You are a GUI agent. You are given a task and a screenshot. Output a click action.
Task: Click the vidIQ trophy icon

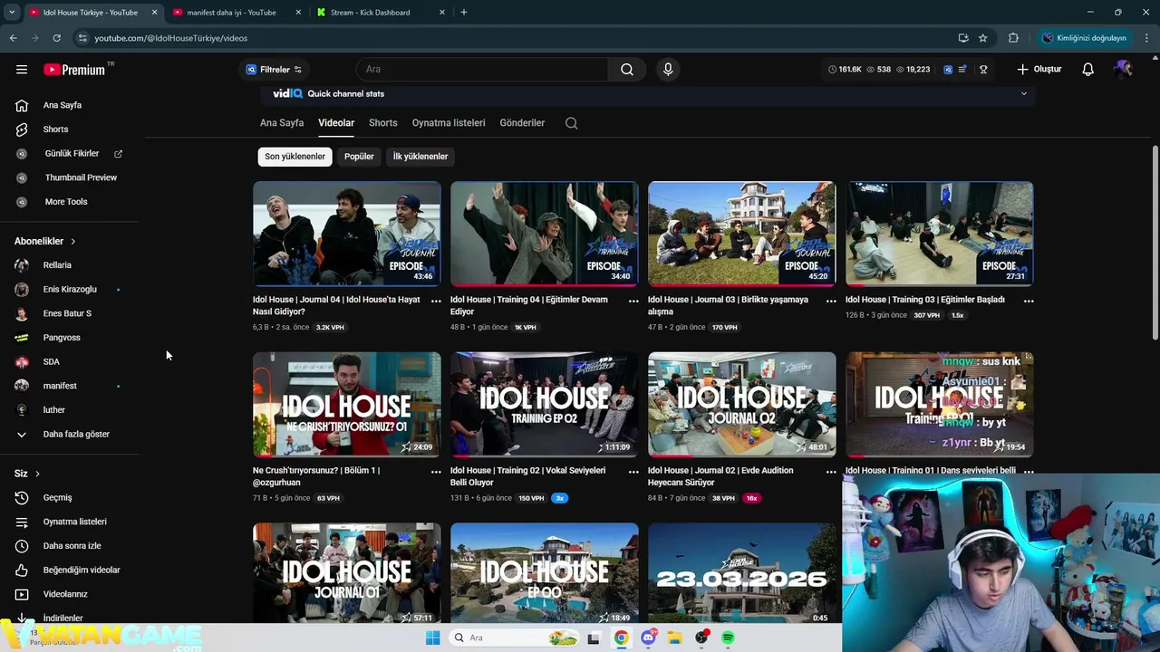point(983,69)
